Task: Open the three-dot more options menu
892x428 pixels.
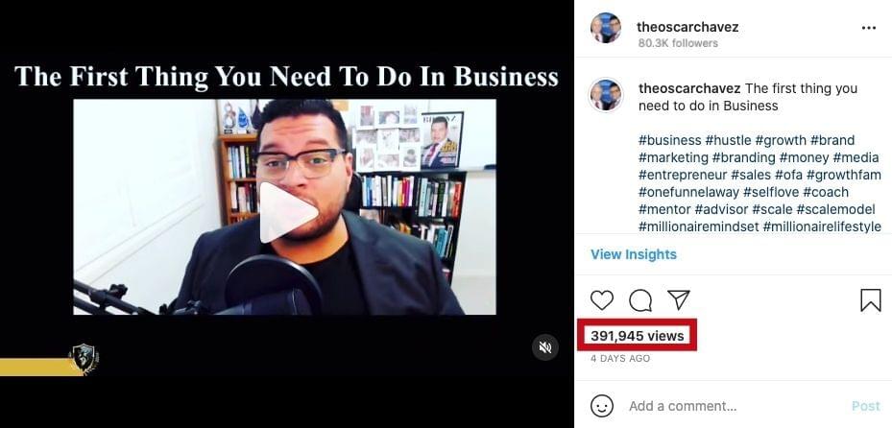Action: click(869, 28)
